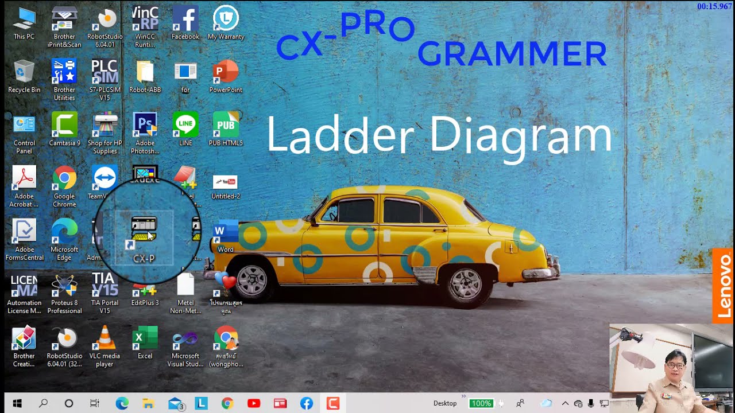Screen dimensions: 735x413
Task: Select the Robot-ABB folder
Action: point(145,76)
